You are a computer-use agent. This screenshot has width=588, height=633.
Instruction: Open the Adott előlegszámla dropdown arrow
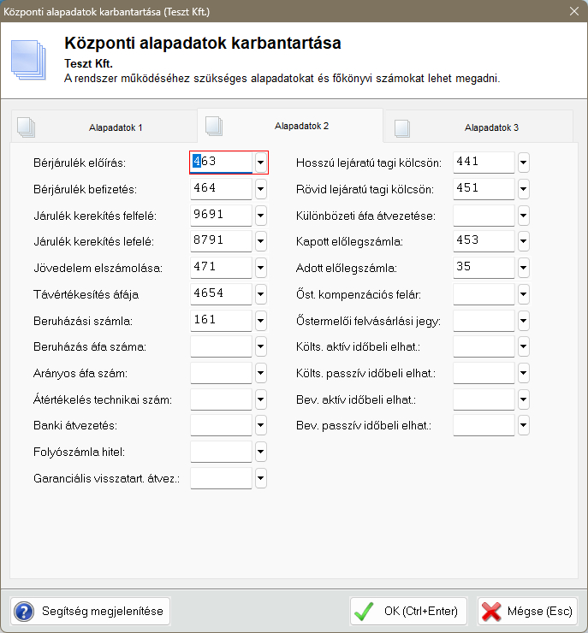(523, 269)
